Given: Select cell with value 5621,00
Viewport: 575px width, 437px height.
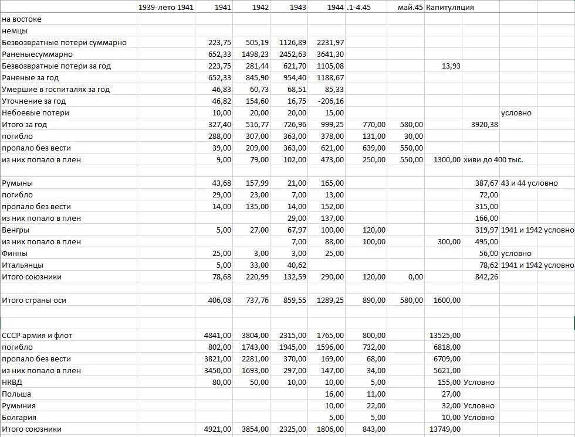Looking at the screenshot, I should pyautogui.click(x=443, y=370).
